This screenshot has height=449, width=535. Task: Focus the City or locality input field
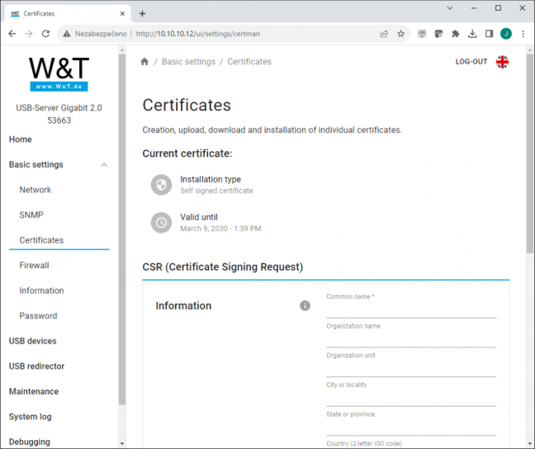(x=411, y=398)
